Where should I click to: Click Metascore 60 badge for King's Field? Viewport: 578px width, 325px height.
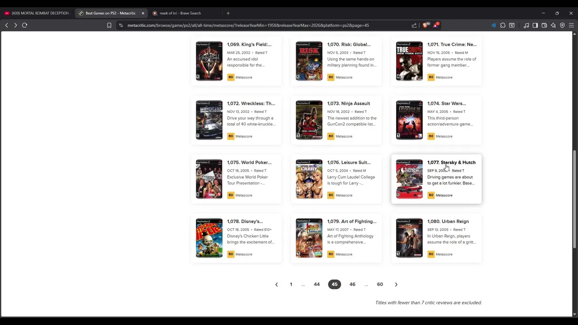pyautogui.click(x=231, y=77)
